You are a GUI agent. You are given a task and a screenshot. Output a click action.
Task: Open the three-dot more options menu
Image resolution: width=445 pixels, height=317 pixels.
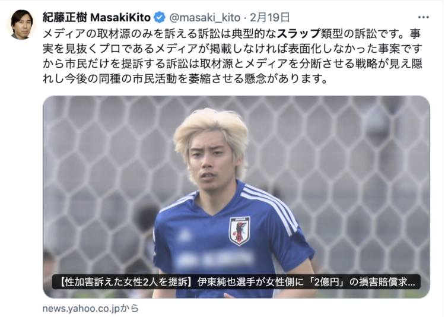click(423, 17)
